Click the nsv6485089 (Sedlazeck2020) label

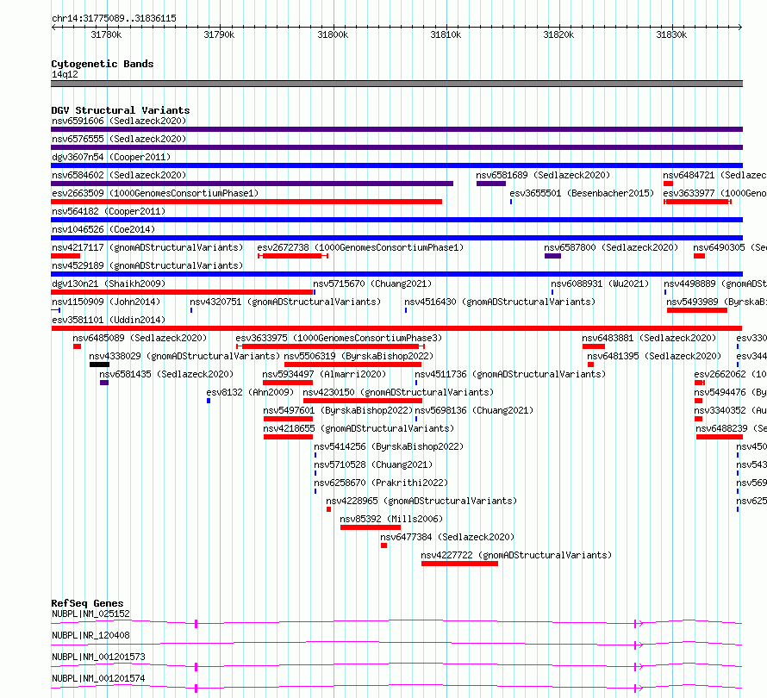pos(140,338)
